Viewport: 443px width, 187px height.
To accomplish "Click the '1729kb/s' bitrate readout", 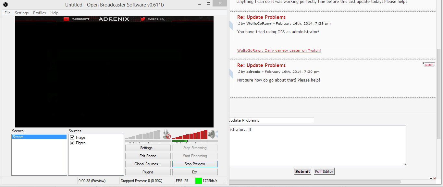I will click(210, 181).
